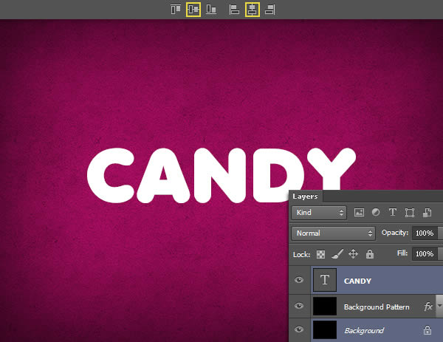
Task: Click the Align Left Edges icon
Action: 234,10
